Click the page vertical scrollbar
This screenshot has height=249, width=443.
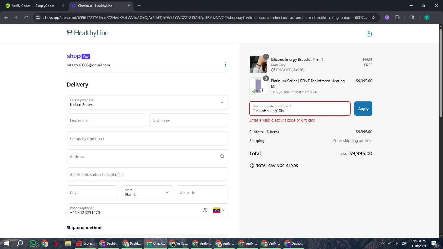[x=441, y=73]
